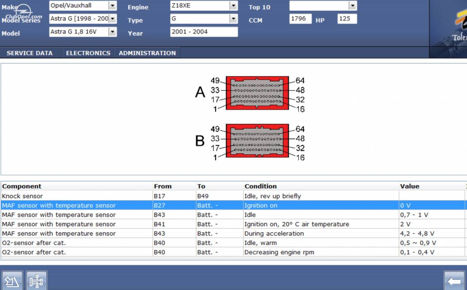467x290 pixels.
Task: Click connector B diagram
Action: pyautogui.click(x=257, y=141)
